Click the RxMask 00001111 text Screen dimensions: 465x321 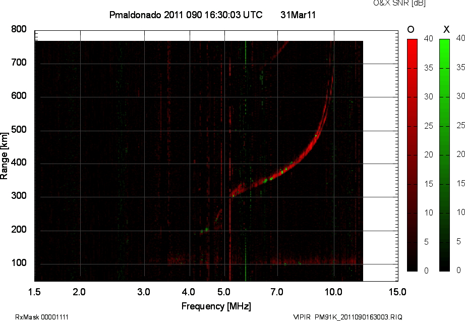coord(42,317)
